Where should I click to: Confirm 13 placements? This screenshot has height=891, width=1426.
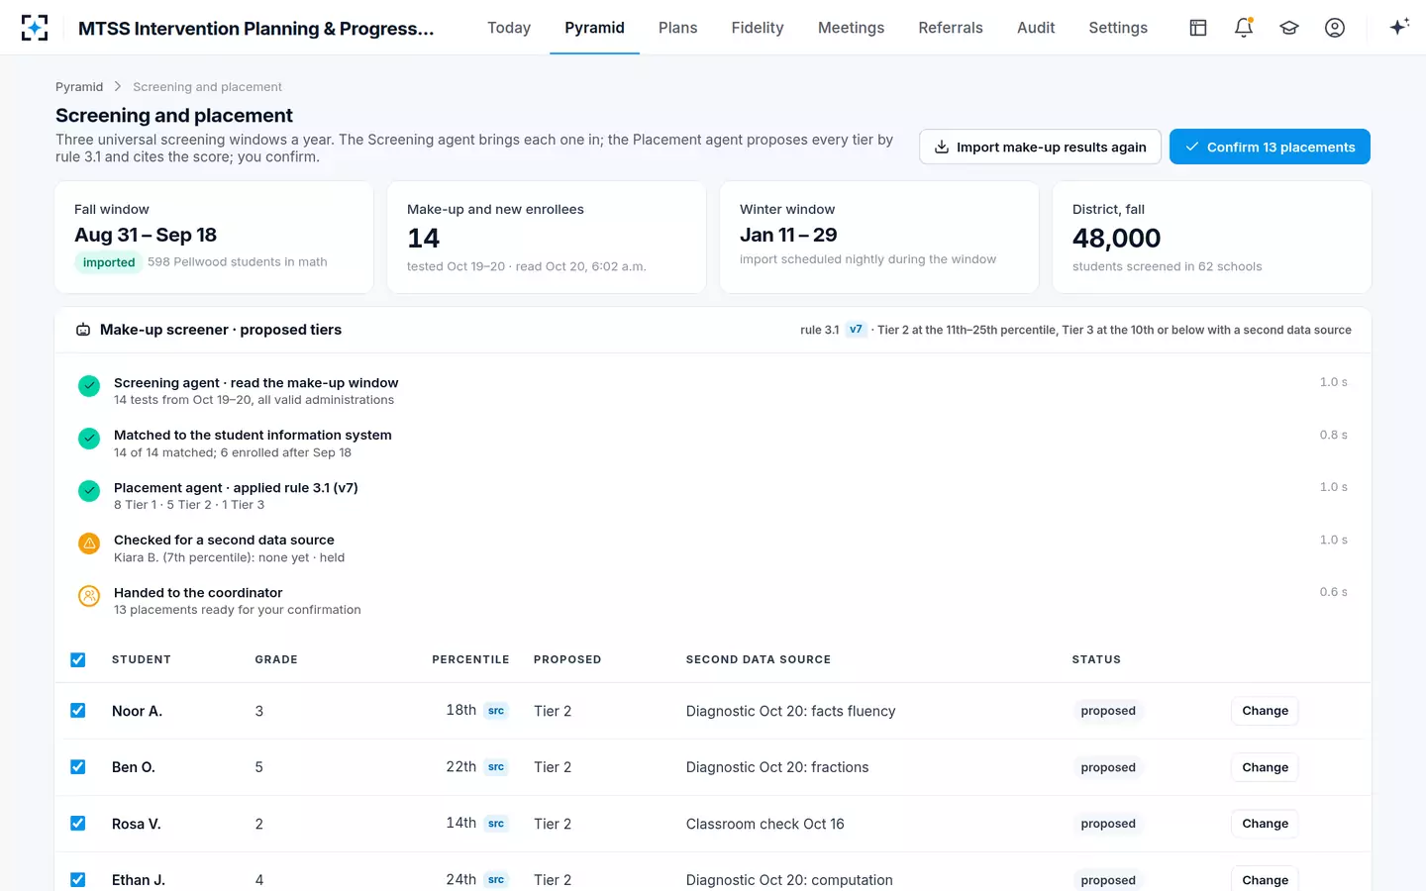pyautogui.click(x=1270, y=147)
